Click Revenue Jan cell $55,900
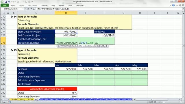Viewport: 185px width, 104px height. [x=66, y=69]
